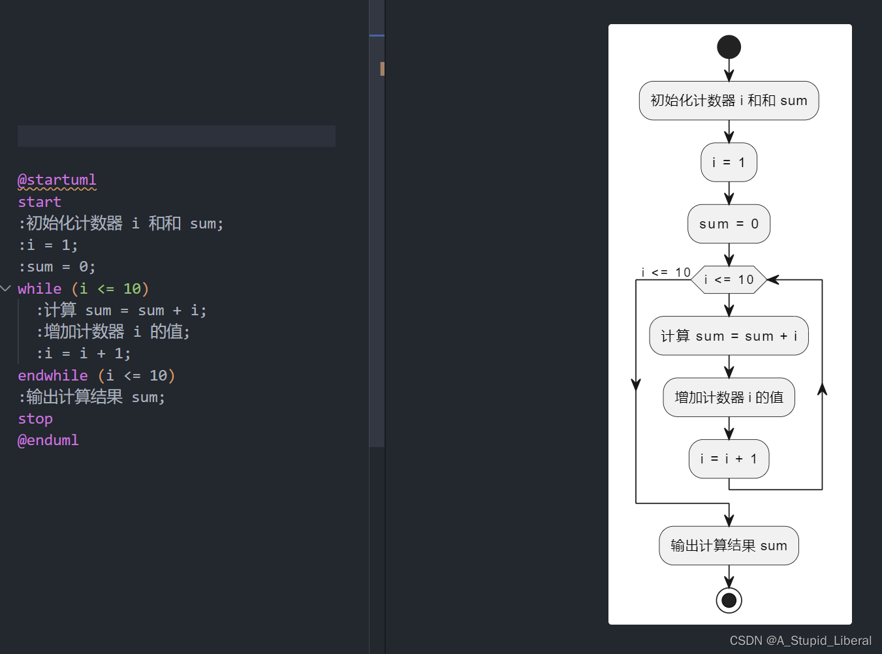
Task: Click the ':初始化计数器 i 和和 sum;' code line
Action: [x=121, y=223]
